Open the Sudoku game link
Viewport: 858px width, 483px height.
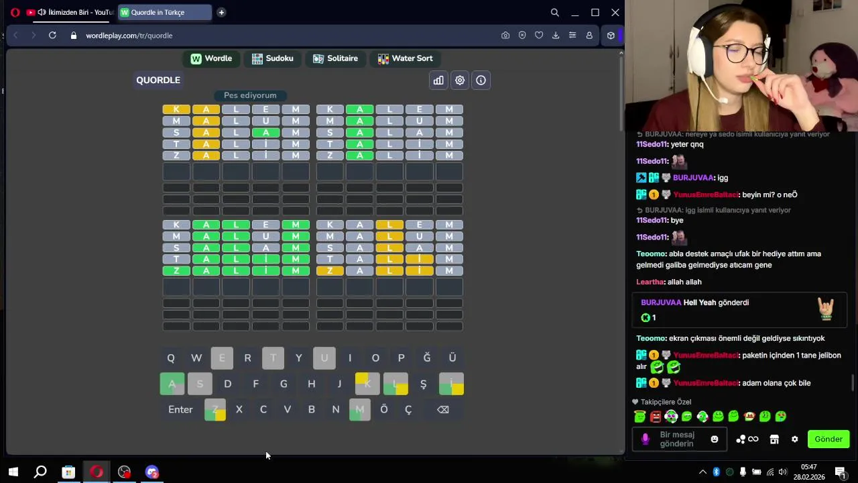tap(272, 58)
